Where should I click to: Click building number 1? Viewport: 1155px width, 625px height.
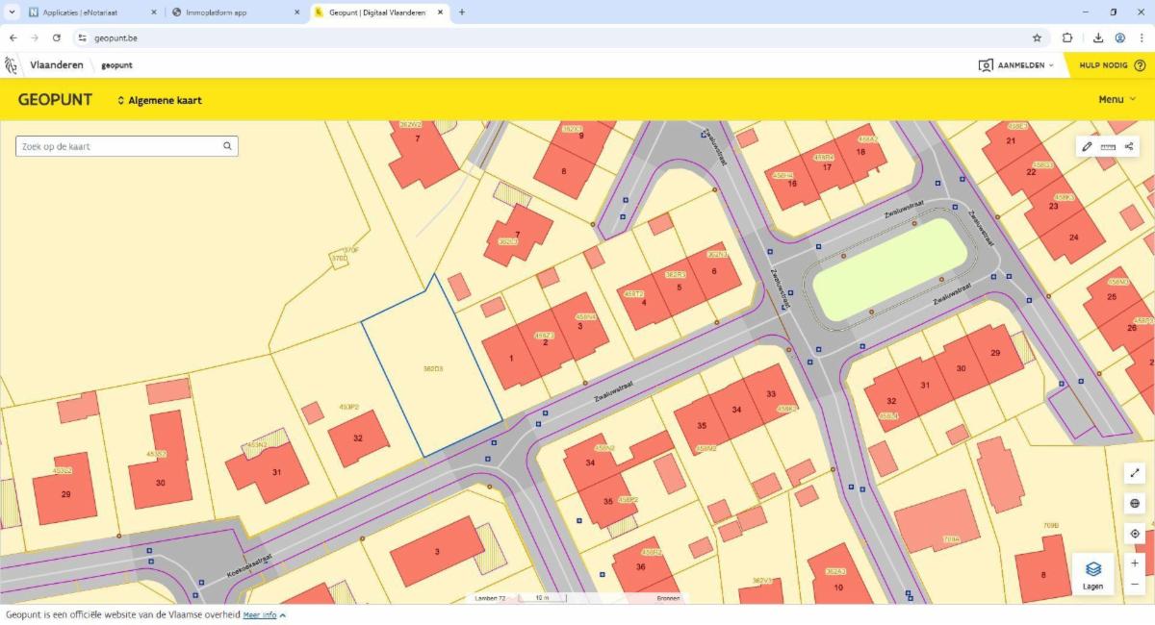click(511, 359)
